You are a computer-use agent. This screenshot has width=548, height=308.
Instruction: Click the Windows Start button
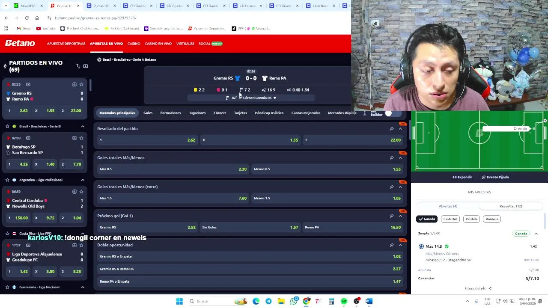pyautogui.click(x=179, y=301)
